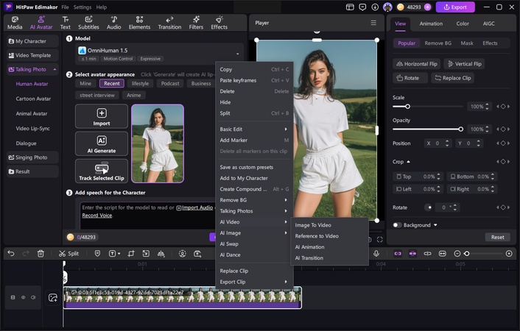Open the Text tool tab
Viewport: 520px width, 331px height.
click(65, 23)
